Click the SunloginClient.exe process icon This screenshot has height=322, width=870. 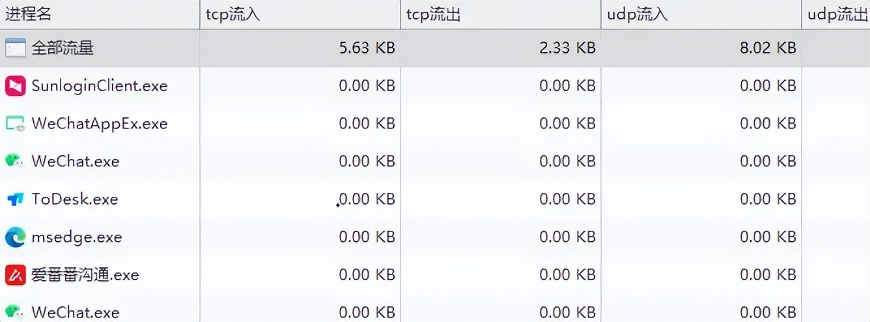[x=15, y=85]
